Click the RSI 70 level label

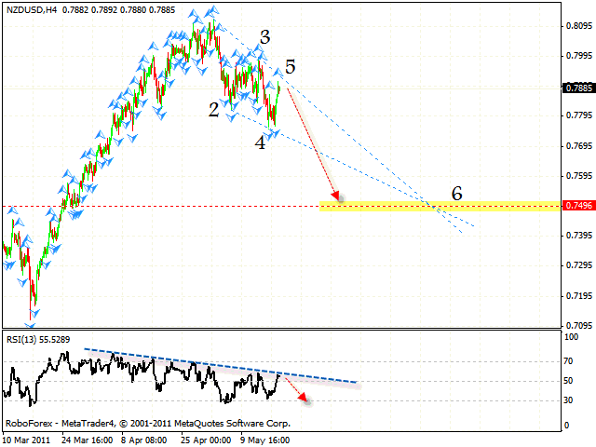(x=569, y=359)
